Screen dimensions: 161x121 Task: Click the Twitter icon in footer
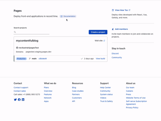pos(15,100)
